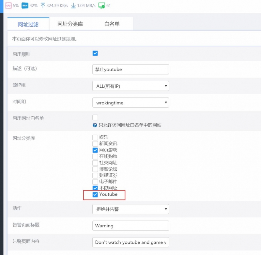
Task: Click the 告警页面标题 Warning input field
Action: 130,226
